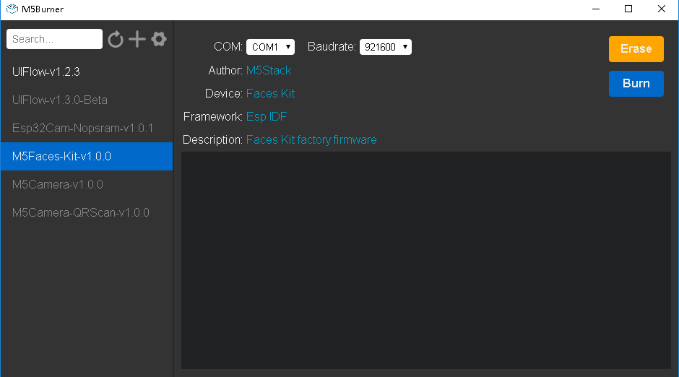Select M5Camera-QRScan-v1.0.0 firmware

tap(81, 212)
